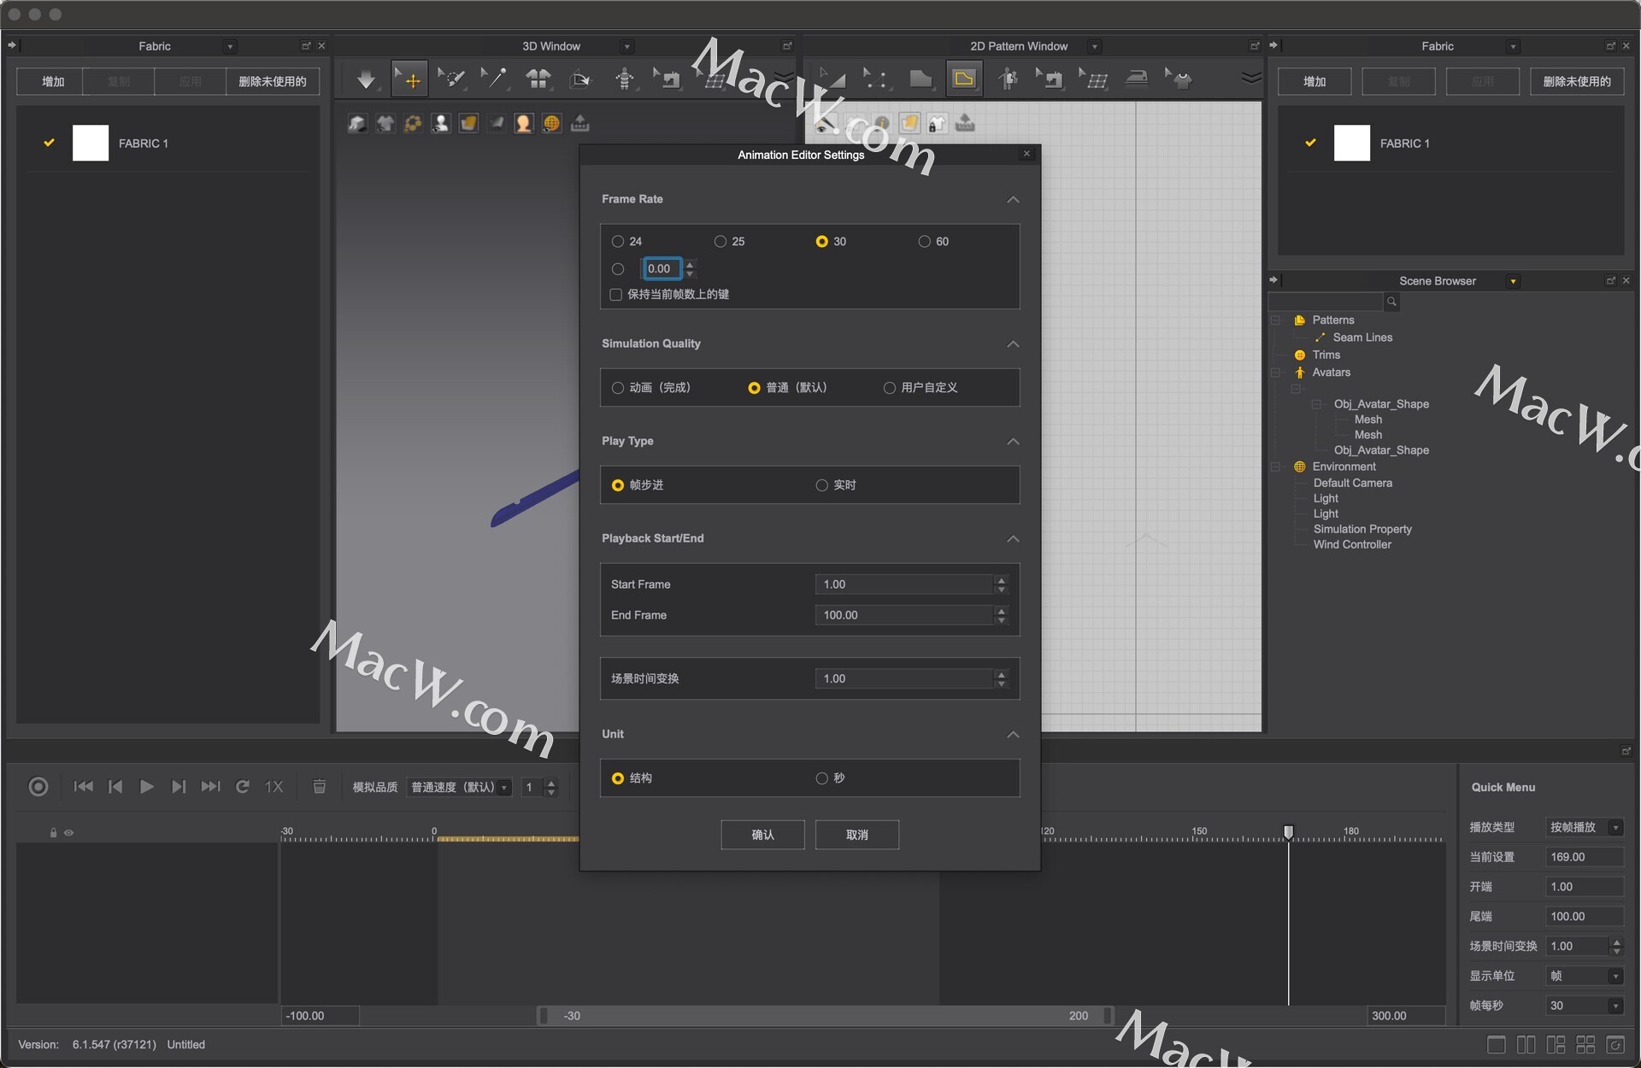The width and height of the screenshot is (1641, 1068).
Task: Click the fold arrangement cube tool in 3D toolbar
Action: pos(580,79)
